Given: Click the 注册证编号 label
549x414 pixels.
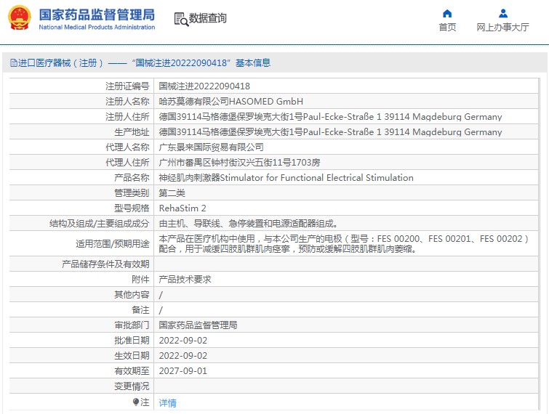Looking at the screenshot, I should pyautogui.click(x=127, y=86).
